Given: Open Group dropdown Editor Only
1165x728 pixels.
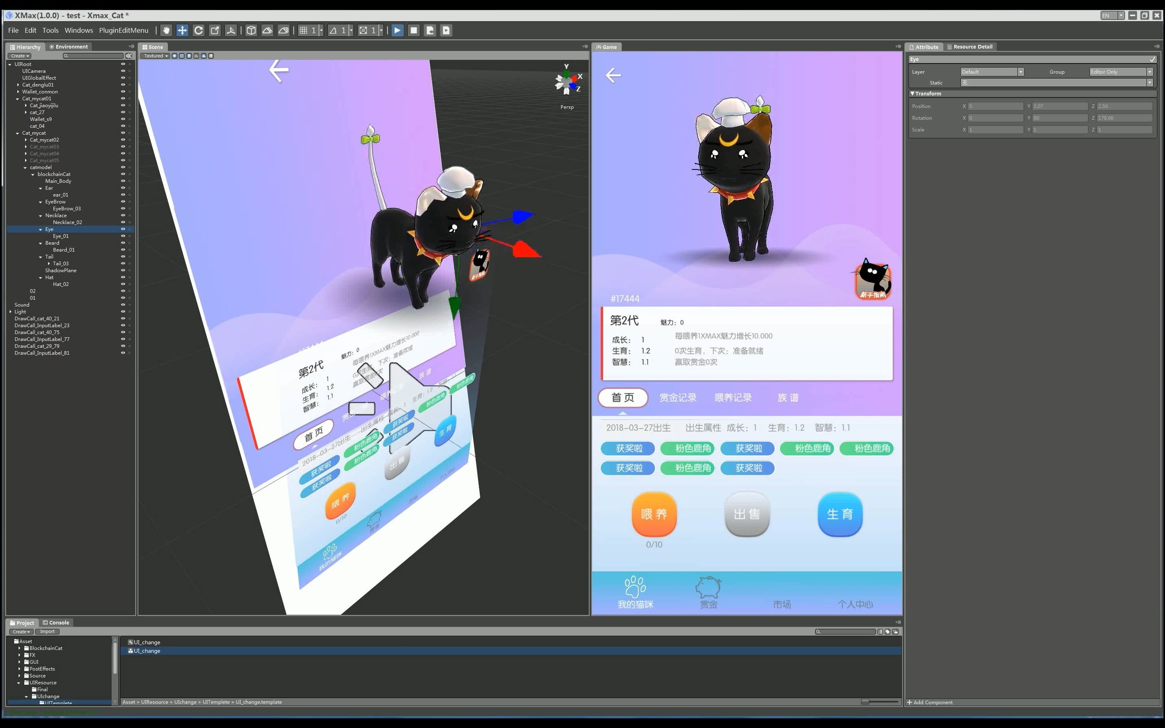Looking at the screenshot, I should pos(1121,72).
